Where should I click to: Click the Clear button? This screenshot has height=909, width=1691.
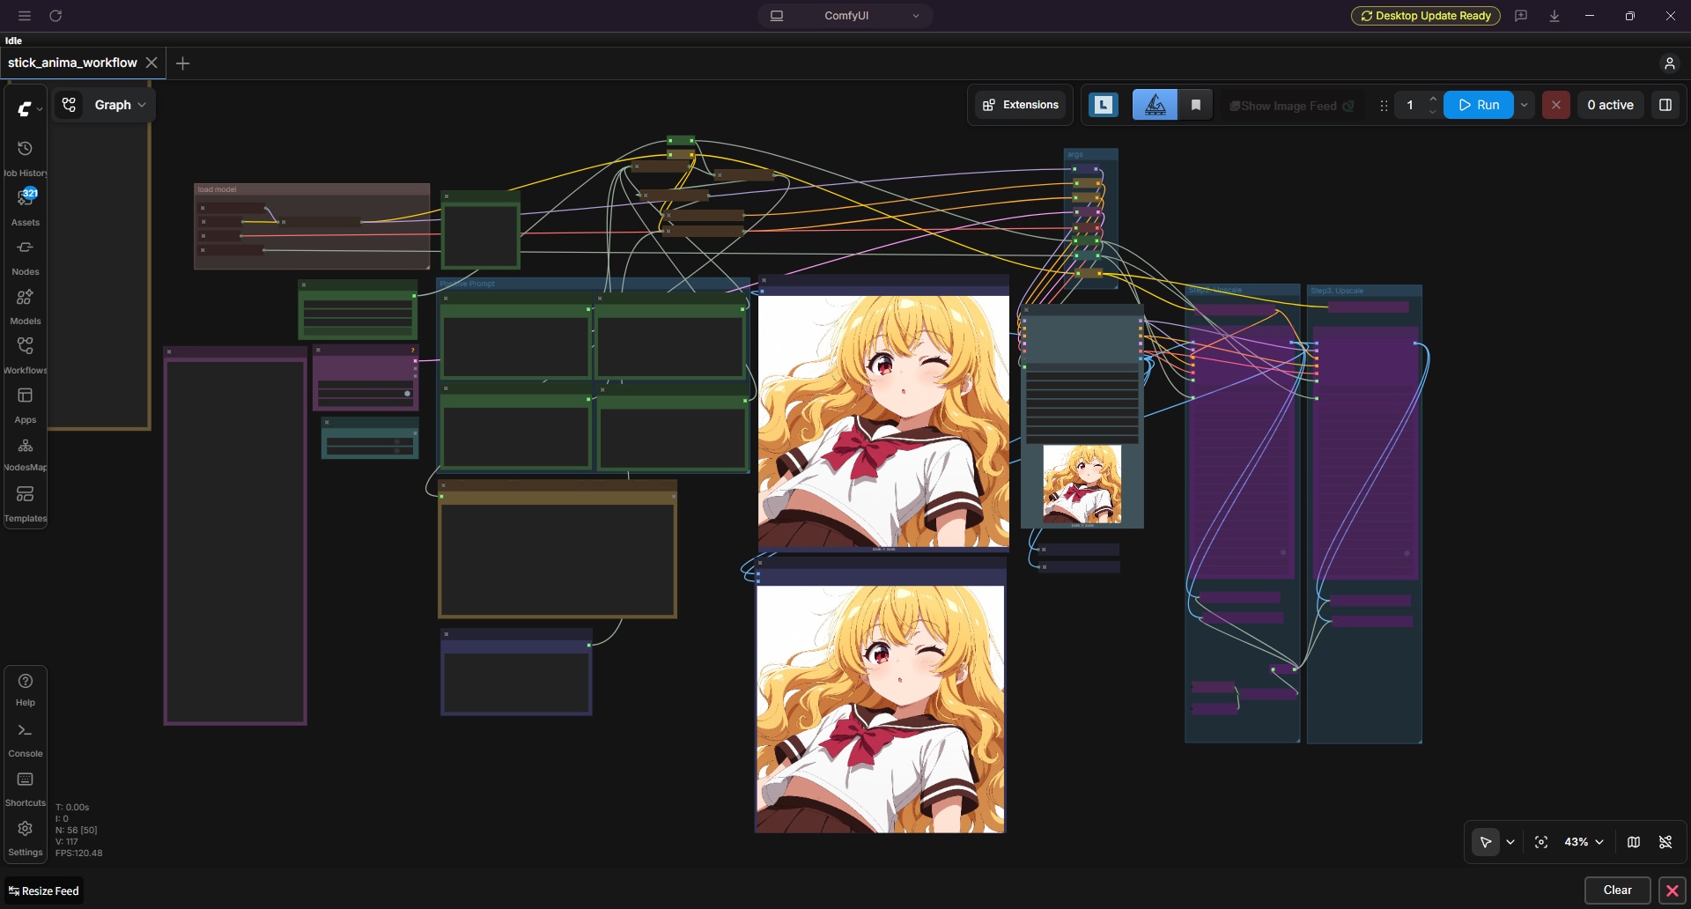[1617, 891]
